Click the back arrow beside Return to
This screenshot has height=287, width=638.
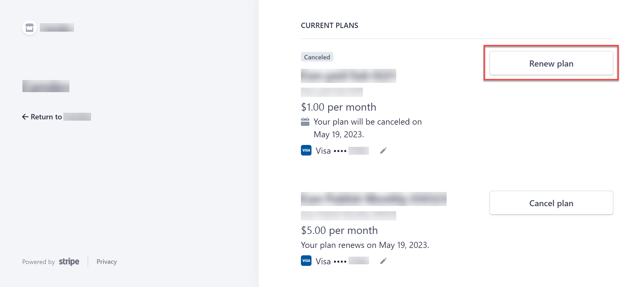(25, 117)
